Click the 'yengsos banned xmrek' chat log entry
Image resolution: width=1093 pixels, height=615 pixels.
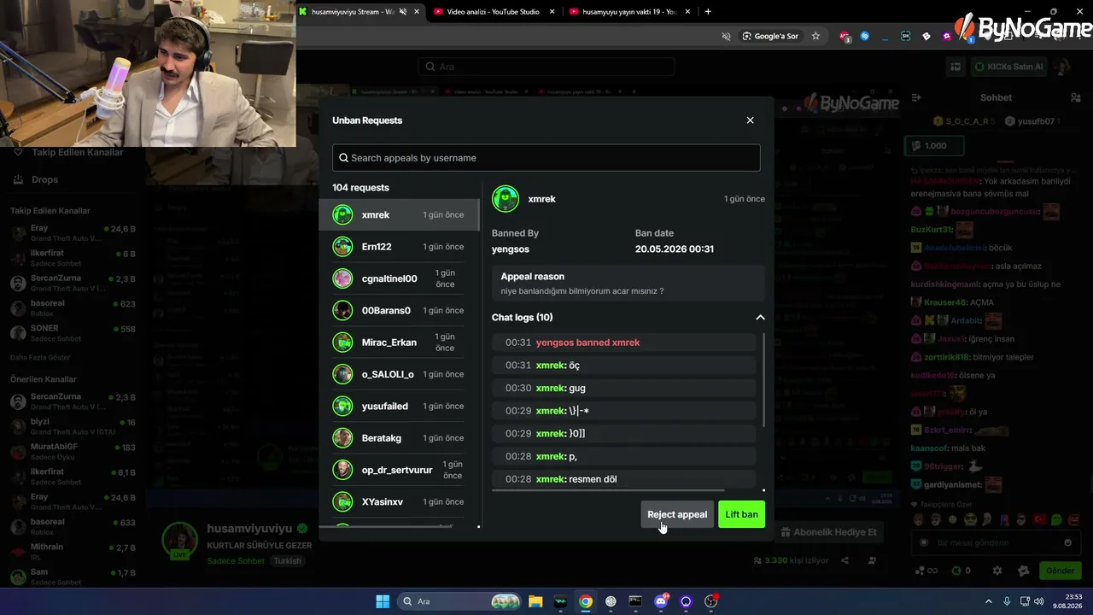(624, 343)
